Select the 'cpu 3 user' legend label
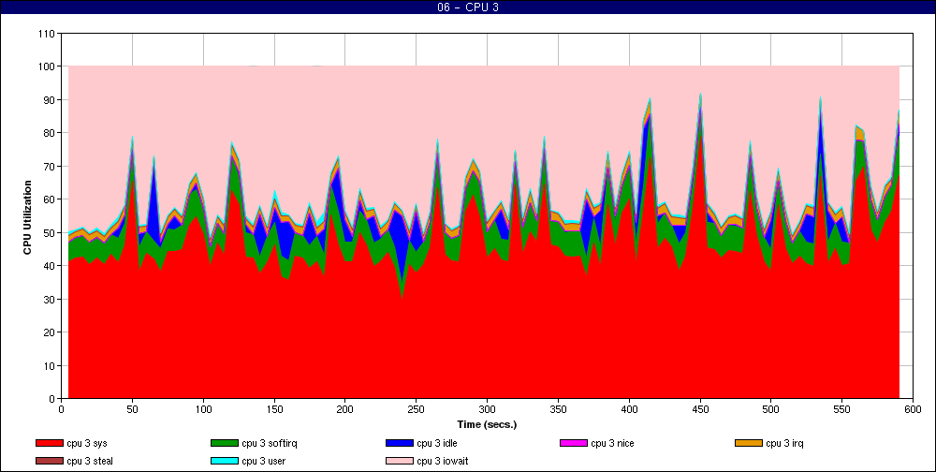This screenshot has width=936, height=472. [263, 462]
